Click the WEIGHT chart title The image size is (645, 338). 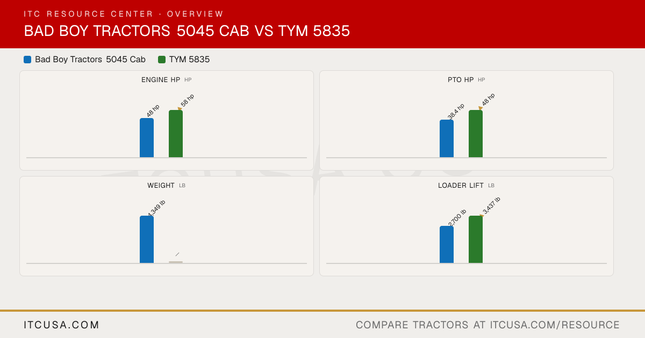pyautogui.click(x=161, y=186)
